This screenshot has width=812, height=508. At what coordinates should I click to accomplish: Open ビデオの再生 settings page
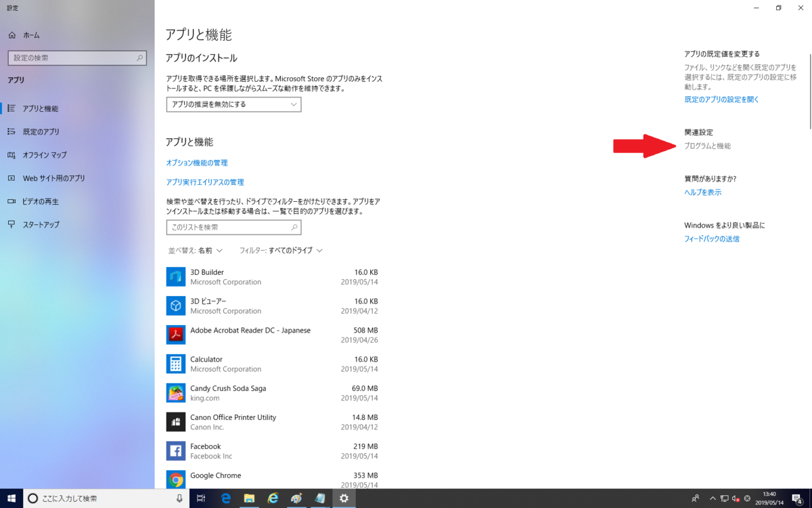point(41,201)
